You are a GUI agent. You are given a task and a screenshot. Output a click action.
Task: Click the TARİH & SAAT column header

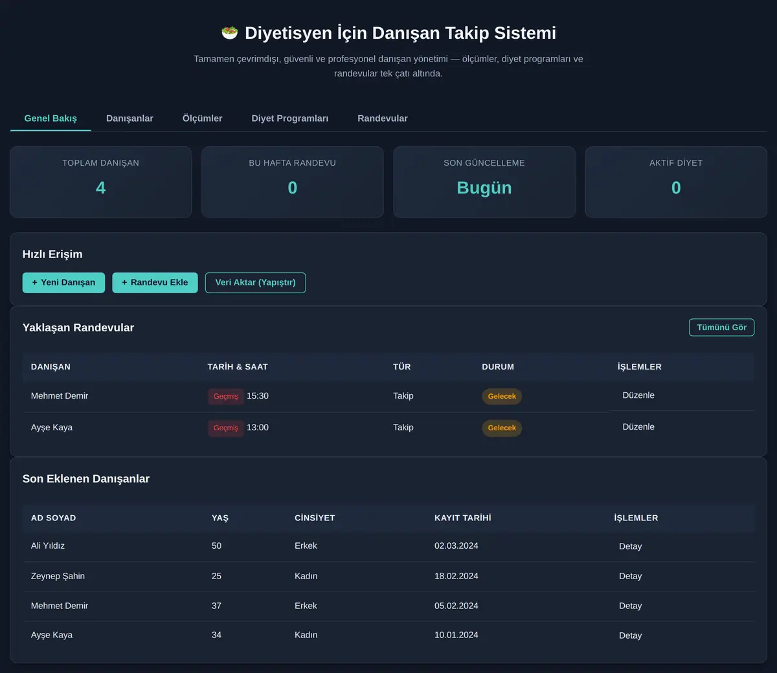click(238, 367)
